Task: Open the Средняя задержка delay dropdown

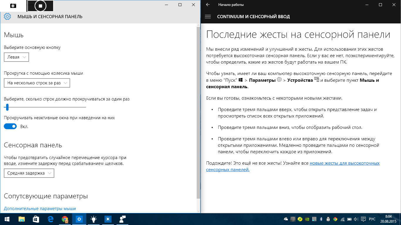Action: (29, 173)
